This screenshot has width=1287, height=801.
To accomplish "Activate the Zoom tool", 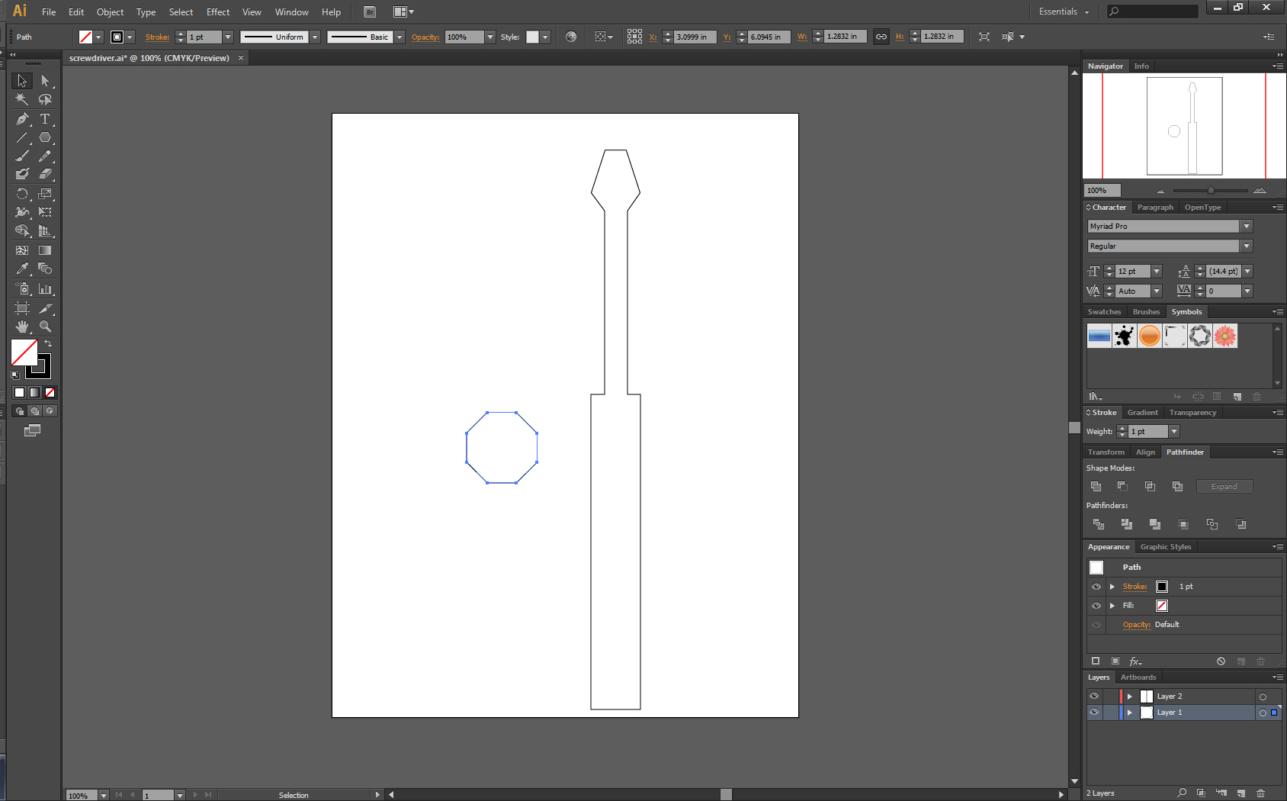I will click(x=45, y=327).
